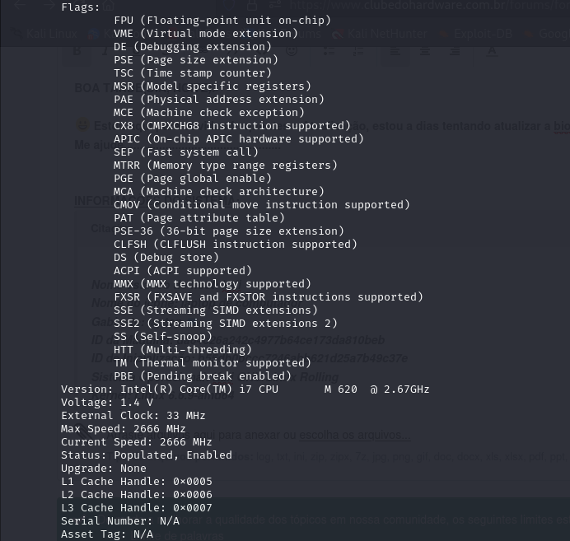Insert a numbered list in the editor
The image size is (570, 541).
(358, 51)
